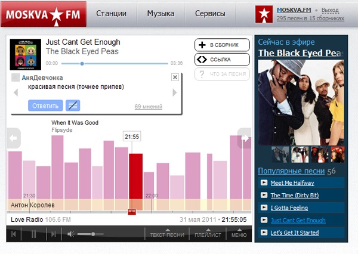Screen dimensions: 358x254
Task: Click the 21:55:05 broadcast time text
Action: 234,219
